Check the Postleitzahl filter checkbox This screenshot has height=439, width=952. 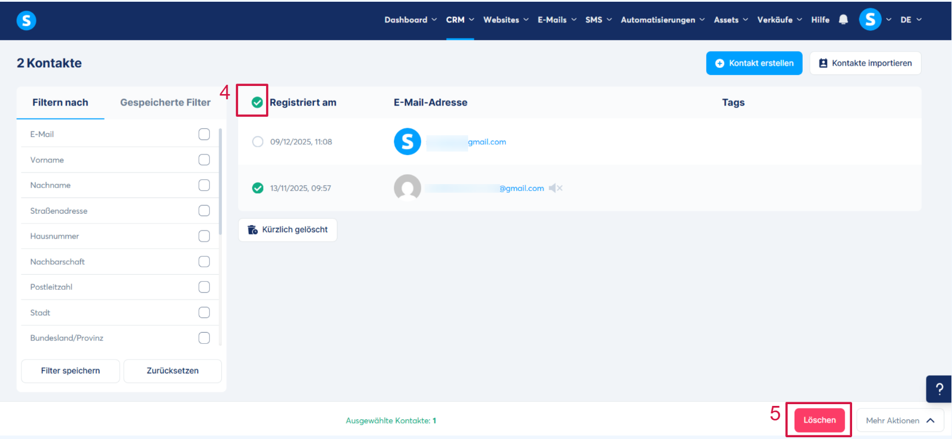[204, 287]
